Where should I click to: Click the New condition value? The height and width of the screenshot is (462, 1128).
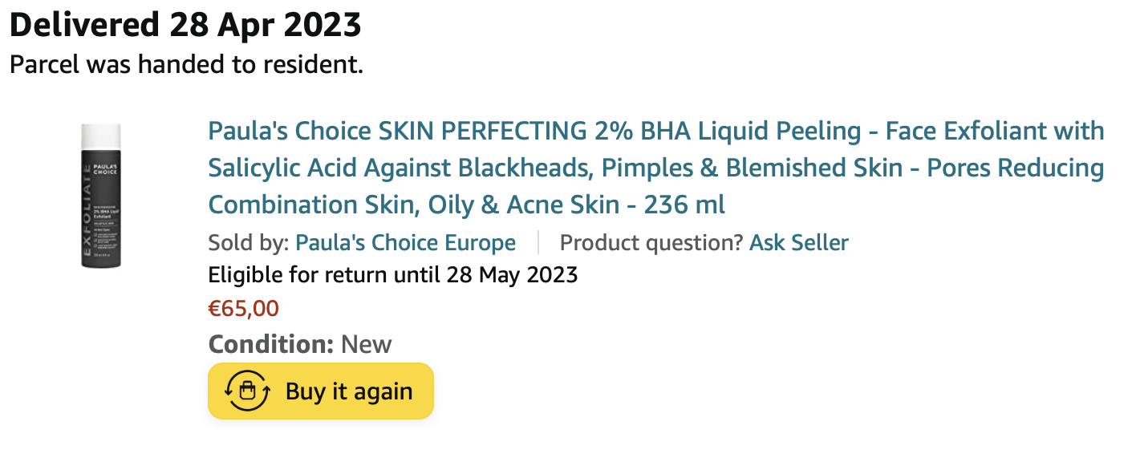[367, 344]
